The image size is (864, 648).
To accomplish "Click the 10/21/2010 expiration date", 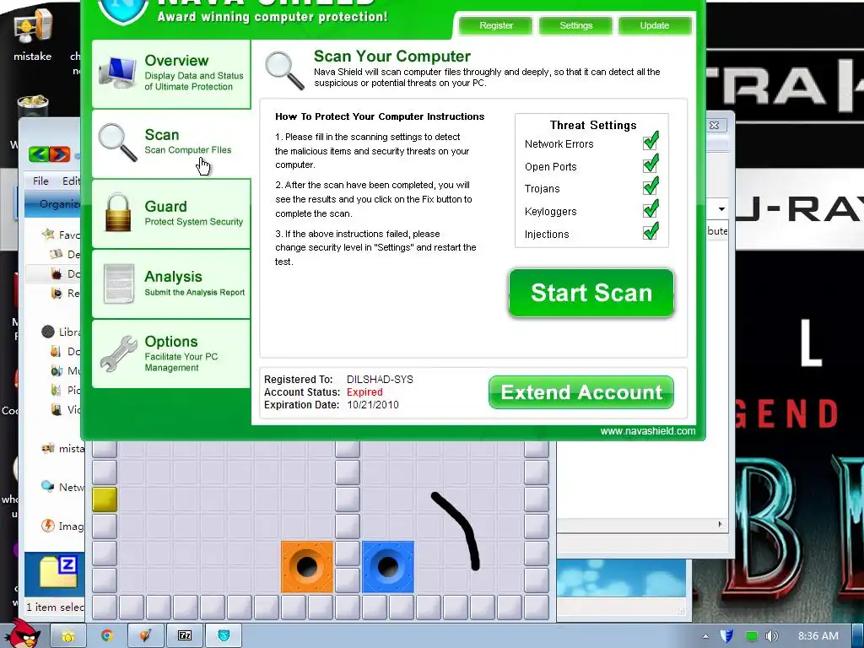I will click(x=372, y=405).
